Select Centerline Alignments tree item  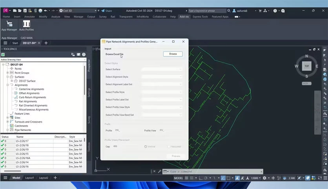(x=31, y=89)
